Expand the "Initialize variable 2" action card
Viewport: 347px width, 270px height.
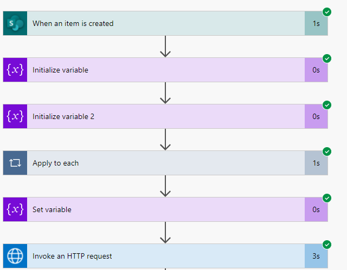[x=163, y=116]
